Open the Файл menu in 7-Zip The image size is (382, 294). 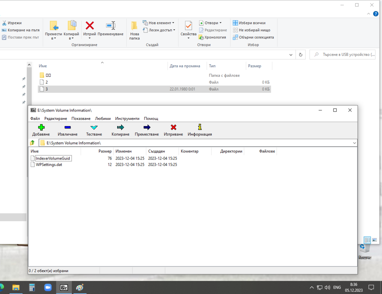[35, 119]
